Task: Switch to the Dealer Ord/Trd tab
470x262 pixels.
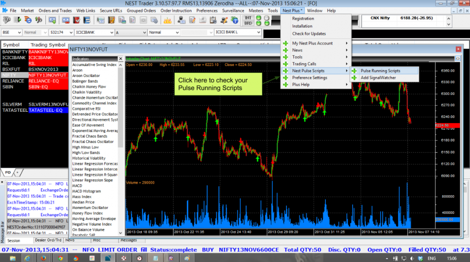Action: tap(48, 240)
